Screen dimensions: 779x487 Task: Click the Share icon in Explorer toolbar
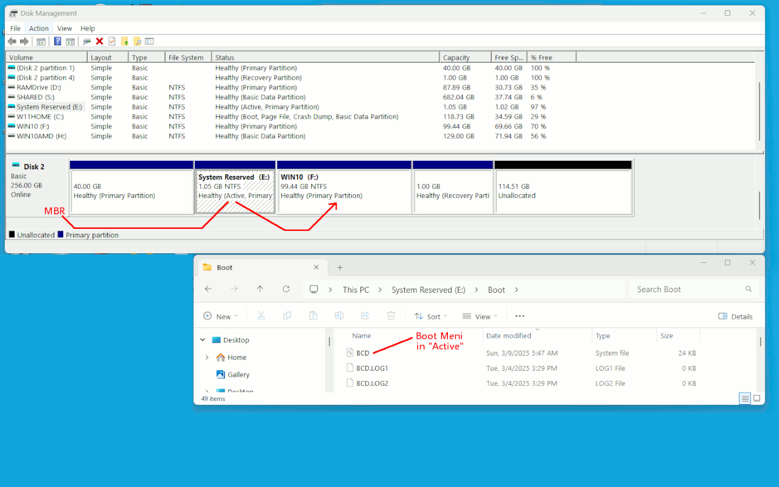pyautogui.click(x=365, y=316)
